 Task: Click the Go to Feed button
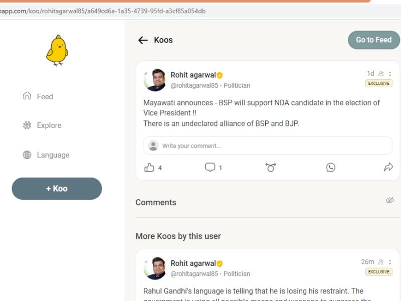coord(373,40)
